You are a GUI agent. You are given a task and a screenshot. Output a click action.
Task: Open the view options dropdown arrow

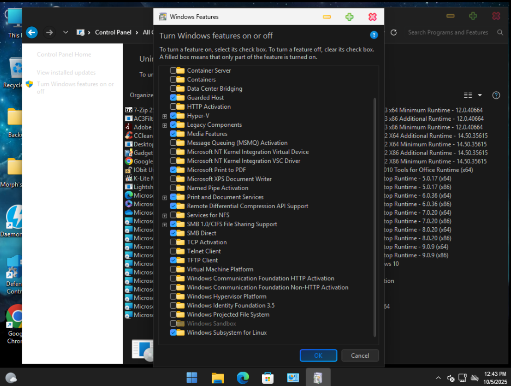[x=480, y=95]
